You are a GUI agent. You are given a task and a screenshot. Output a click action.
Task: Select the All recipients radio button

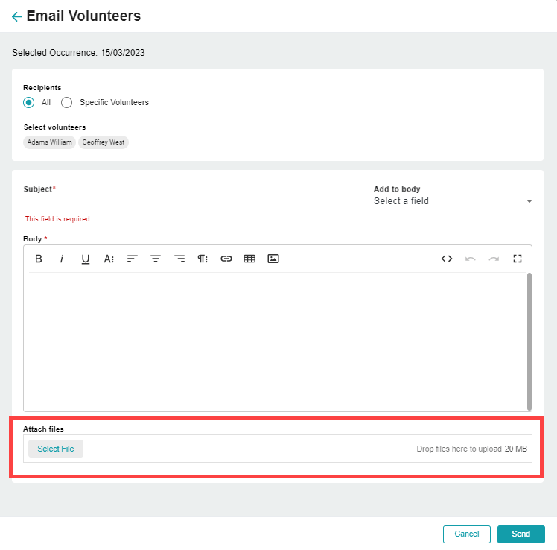29,102
